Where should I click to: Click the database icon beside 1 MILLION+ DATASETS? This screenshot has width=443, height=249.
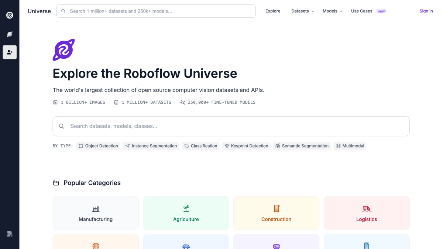tap(116, 102)
